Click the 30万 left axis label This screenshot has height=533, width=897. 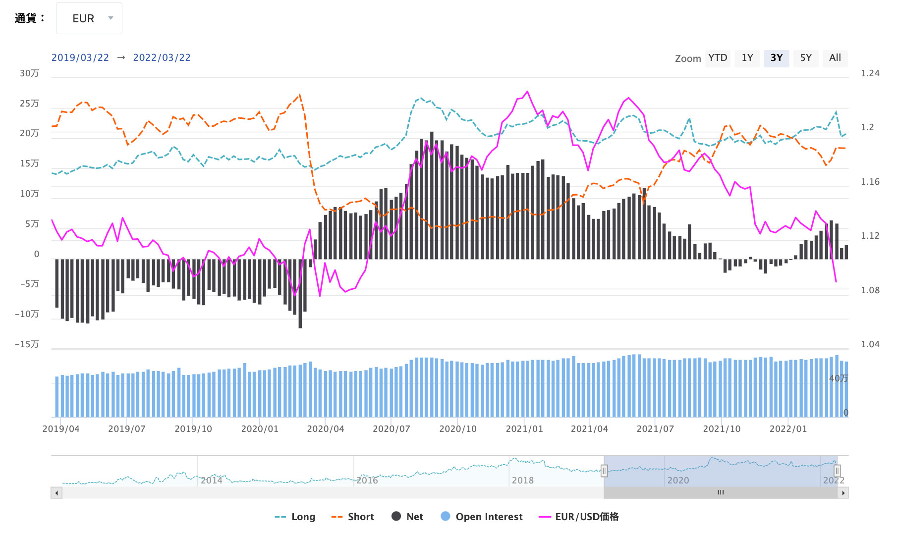click(29, 73)
